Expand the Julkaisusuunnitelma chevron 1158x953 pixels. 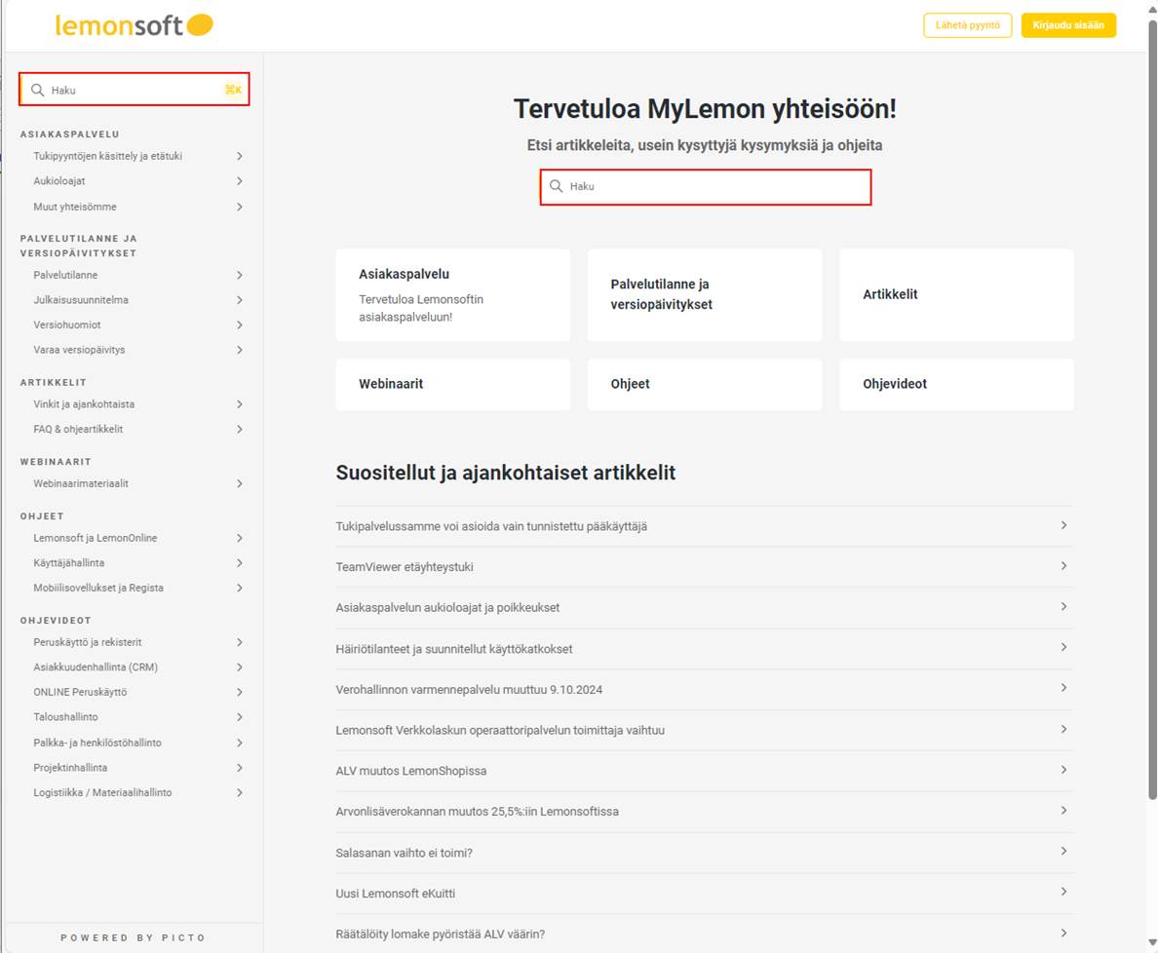pyautogui.click(x=239, y=300)
